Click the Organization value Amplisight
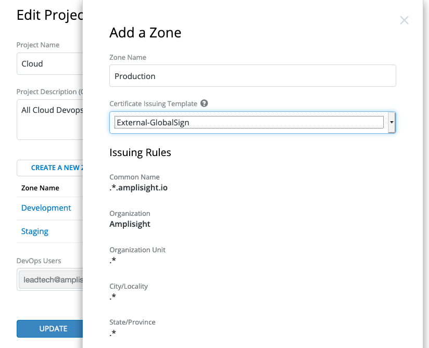This screenshot has height=348, width=429. point(130,224)
